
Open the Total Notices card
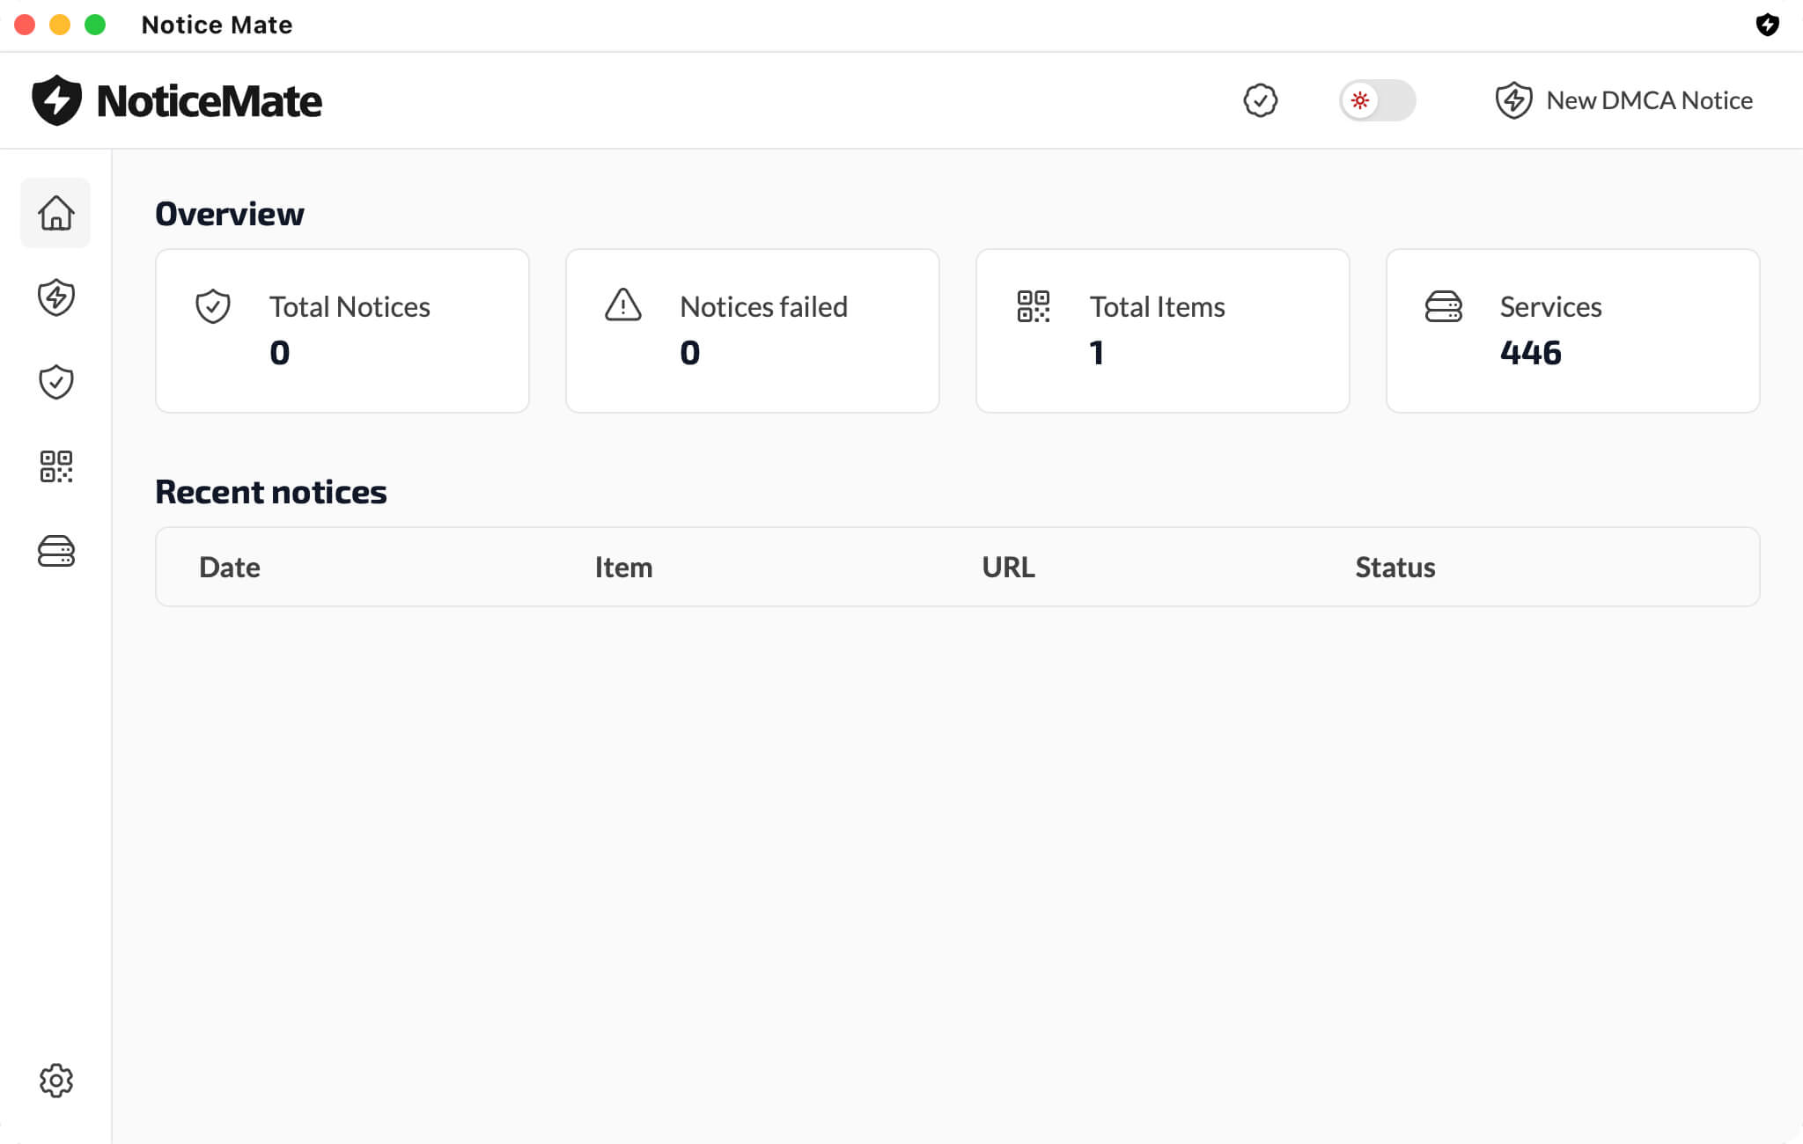click(x=342, y=331)
